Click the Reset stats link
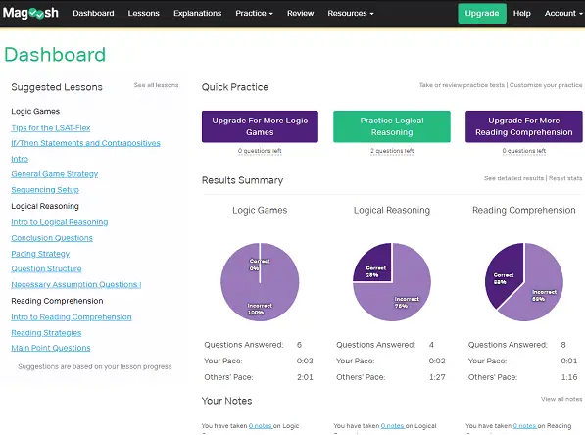The image size is (585, 435). (565, 178)
